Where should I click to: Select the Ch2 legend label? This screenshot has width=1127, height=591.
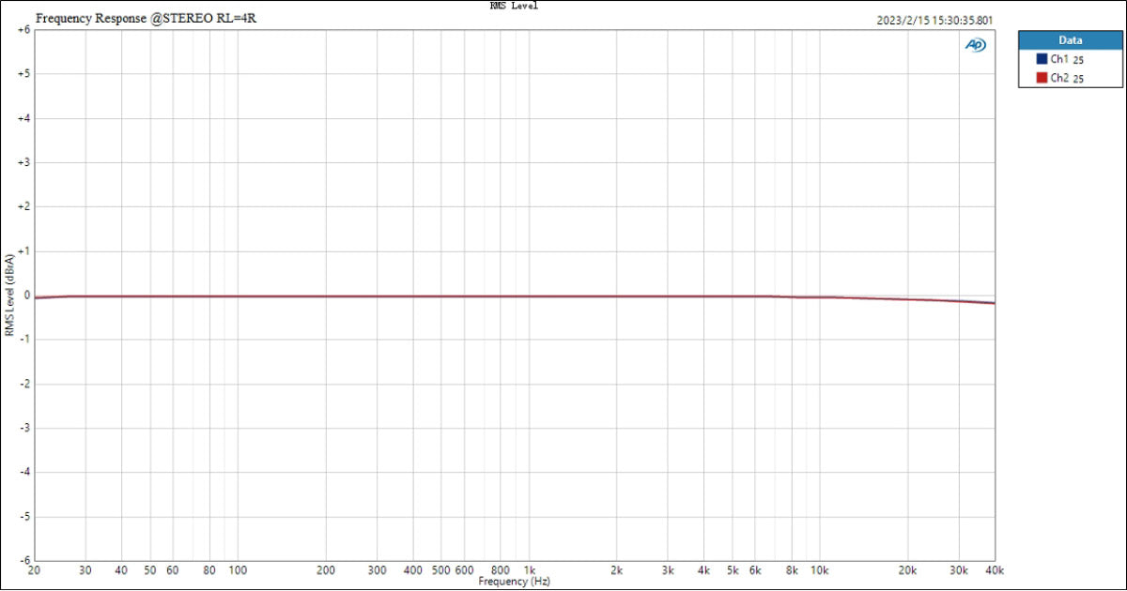point(1059,78)
